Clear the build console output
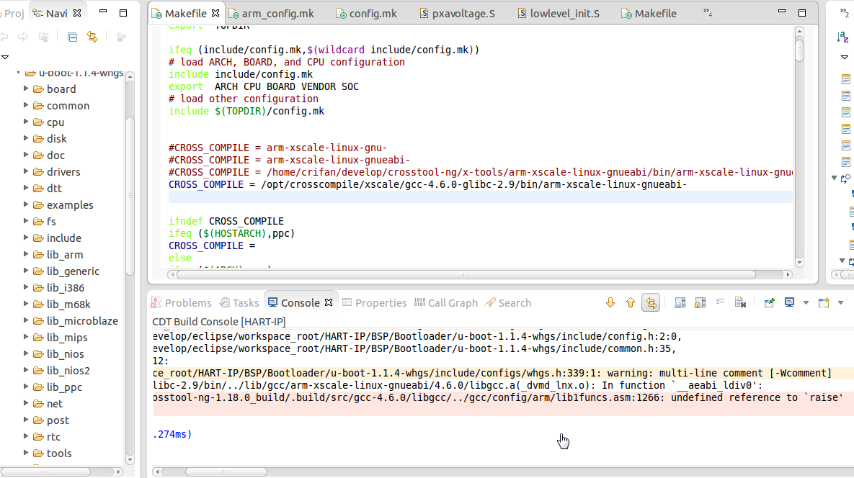This screenshot has height=478, width=854. (739, 303)
